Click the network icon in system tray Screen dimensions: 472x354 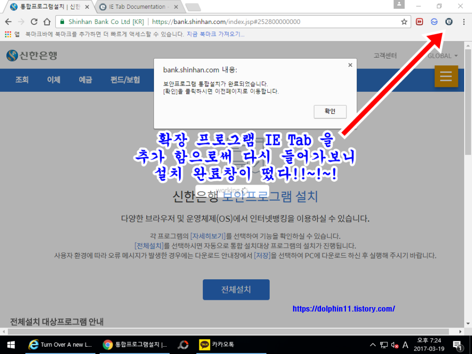384,345
